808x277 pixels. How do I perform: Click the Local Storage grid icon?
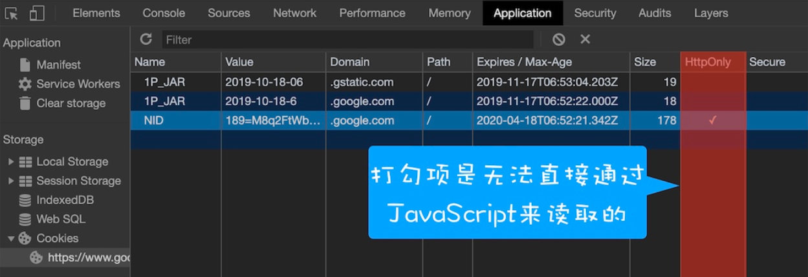25,162
